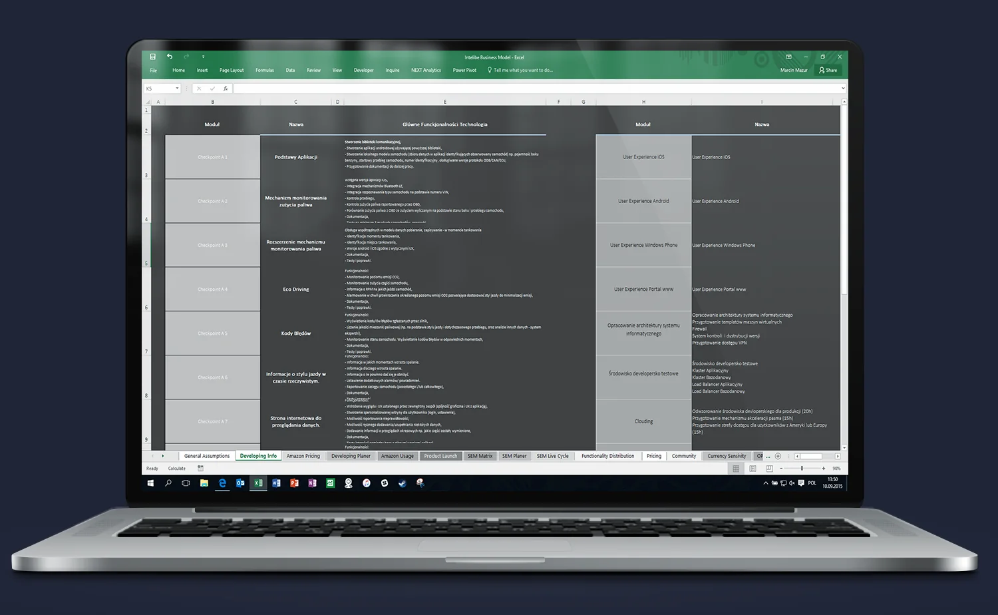The width and height of the screenshot is (998, 615).
Task: Switch to Page Break Preview icon
Action: tap(769, 469)
